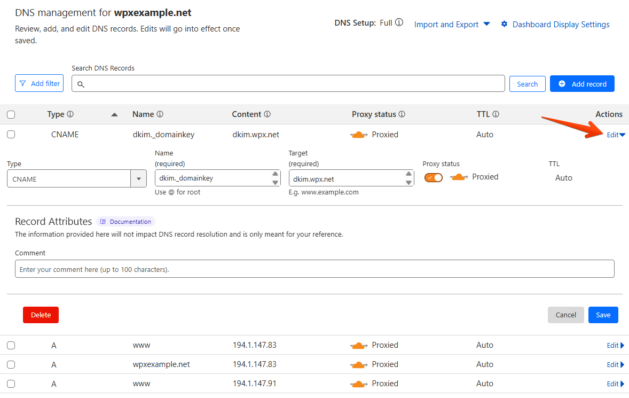Expand Edit for the 194.1.147.91 record

(x=615, y=384)
